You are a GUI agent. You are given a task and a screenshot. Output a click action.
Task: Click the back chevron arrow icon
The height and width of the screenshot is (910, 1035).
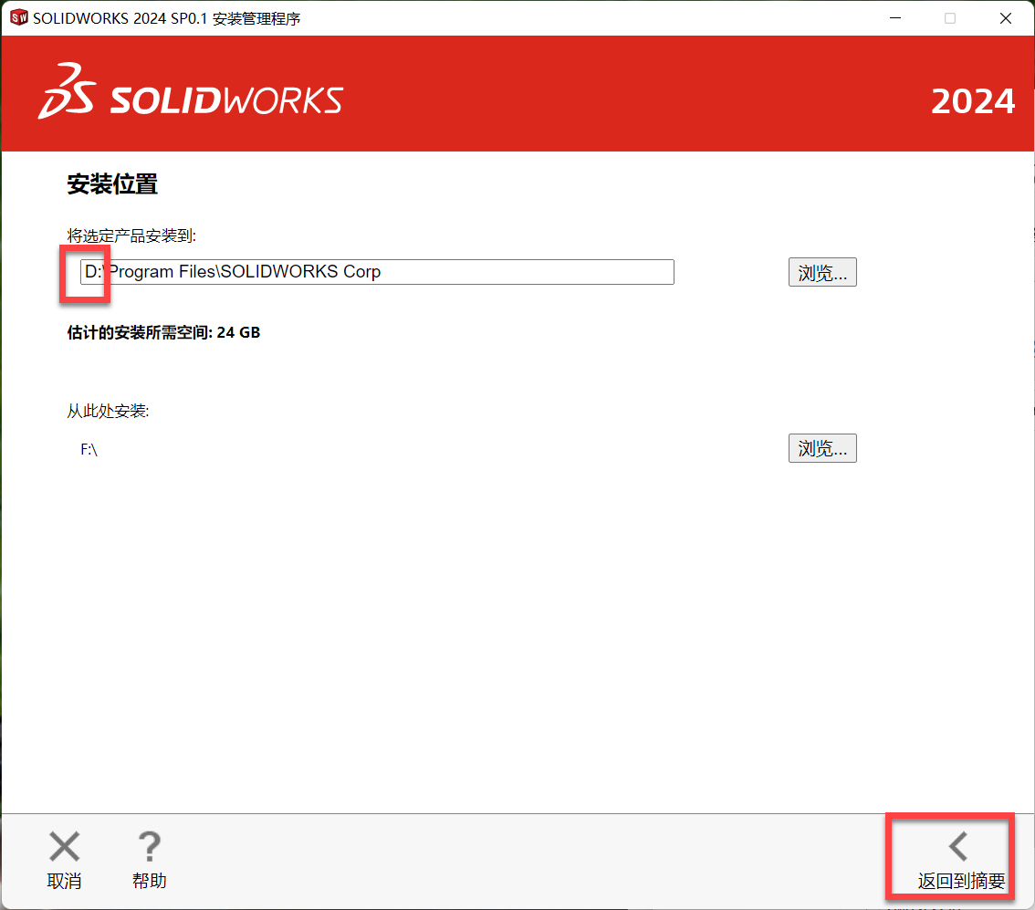(x=957, y=846)
